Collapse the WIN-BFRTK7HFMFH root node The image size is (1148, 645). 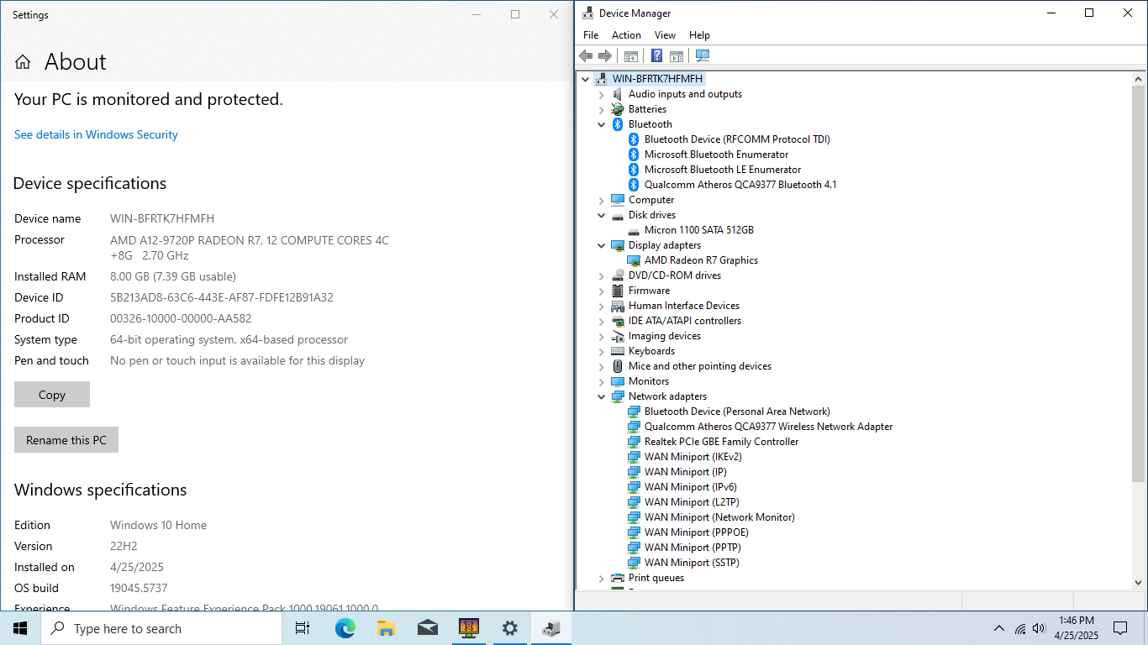585,79
